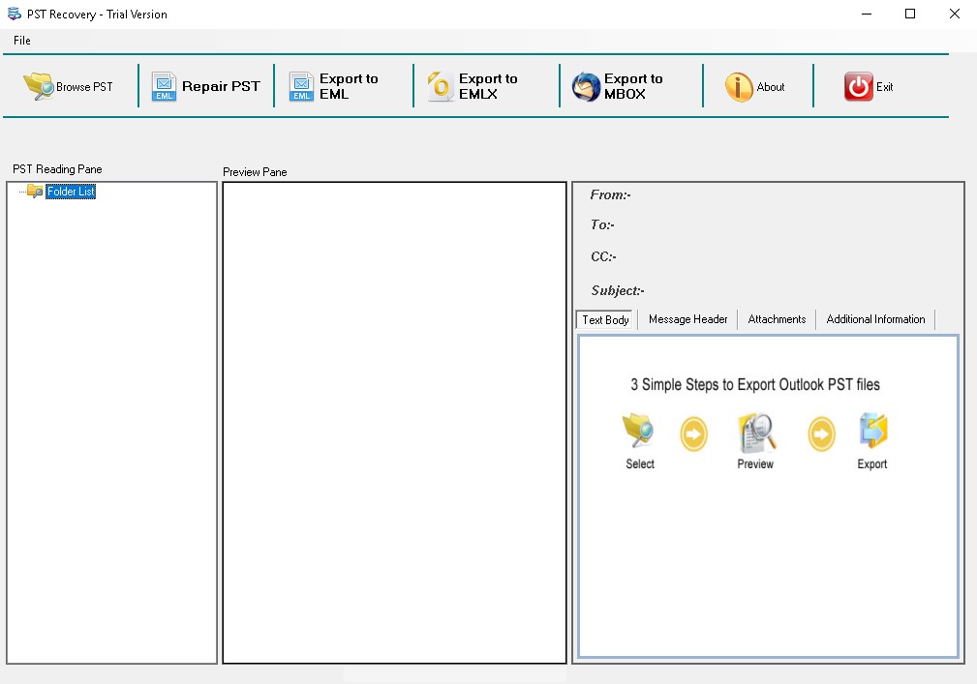The height and width of the screenshot is (684, 977).
Task: Click the Preview magnifier icon in steps diagram
Action: click(755, 432)
